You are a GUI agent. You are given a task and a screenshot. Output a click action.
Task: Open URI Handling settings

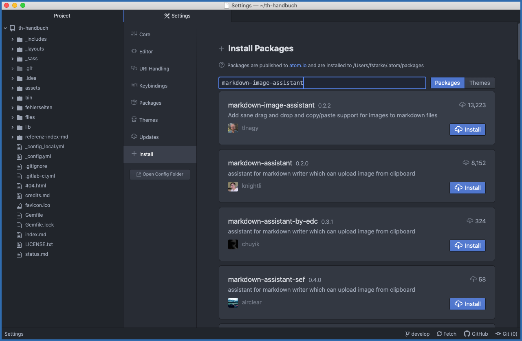point(134,68)
